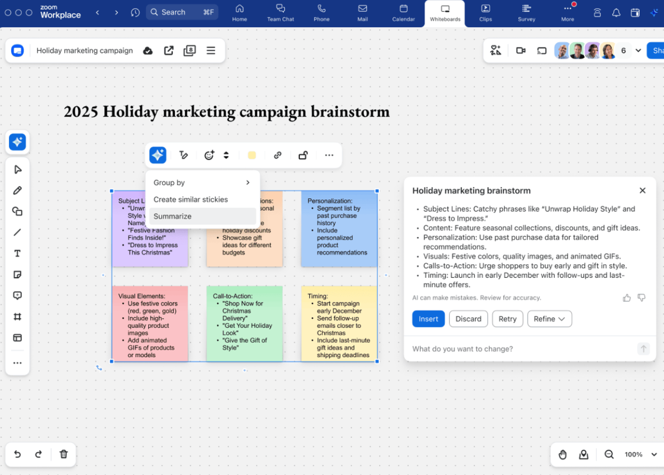Undo the last whiteboard action
The image size is (664, 475).
click(x=17, y=454)
